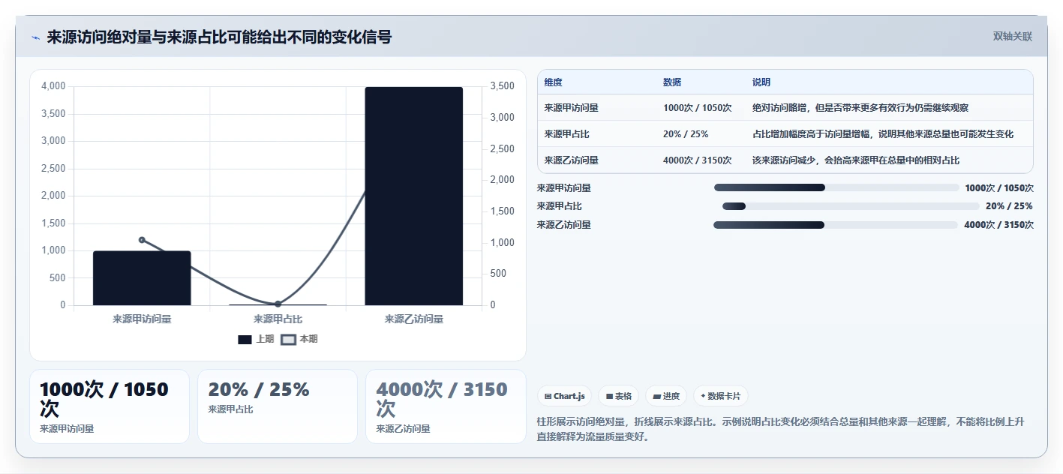1063x474 pixels.
Task: Select the footer description starting 柱形展示访问绝对量
Action: (780, 429)
